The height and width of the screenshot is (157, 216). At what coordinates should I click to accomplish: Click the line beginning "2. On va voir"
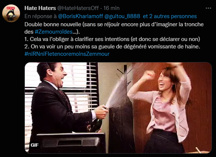click(x=112, y=47)
